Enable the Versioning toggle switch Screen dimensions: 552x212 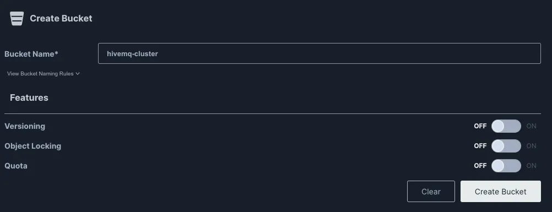506,126
